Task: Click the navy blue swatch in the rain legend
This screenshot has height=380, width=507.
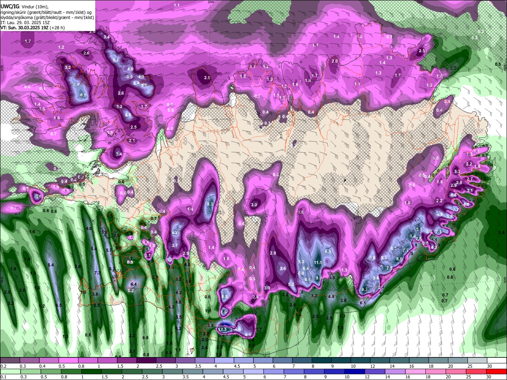Action: [355, 372]
